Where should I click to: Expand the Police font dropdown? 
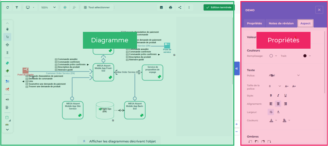[298, 76]
